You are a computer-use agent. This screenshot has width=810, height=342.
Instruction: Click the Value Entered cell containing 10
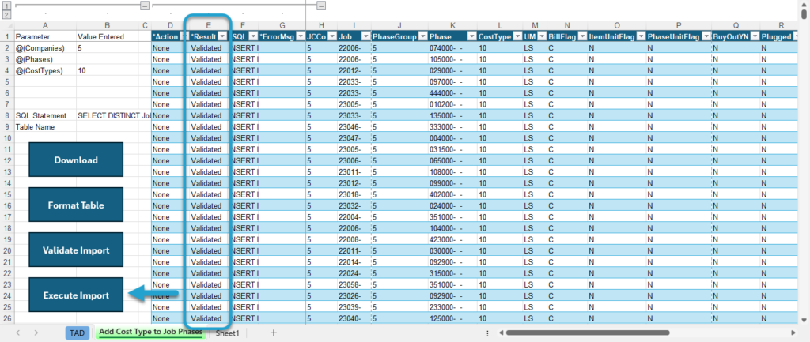(108, 70)
